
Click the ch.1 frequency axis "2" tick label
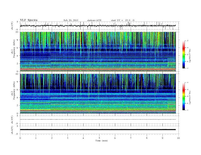[18, 64]
